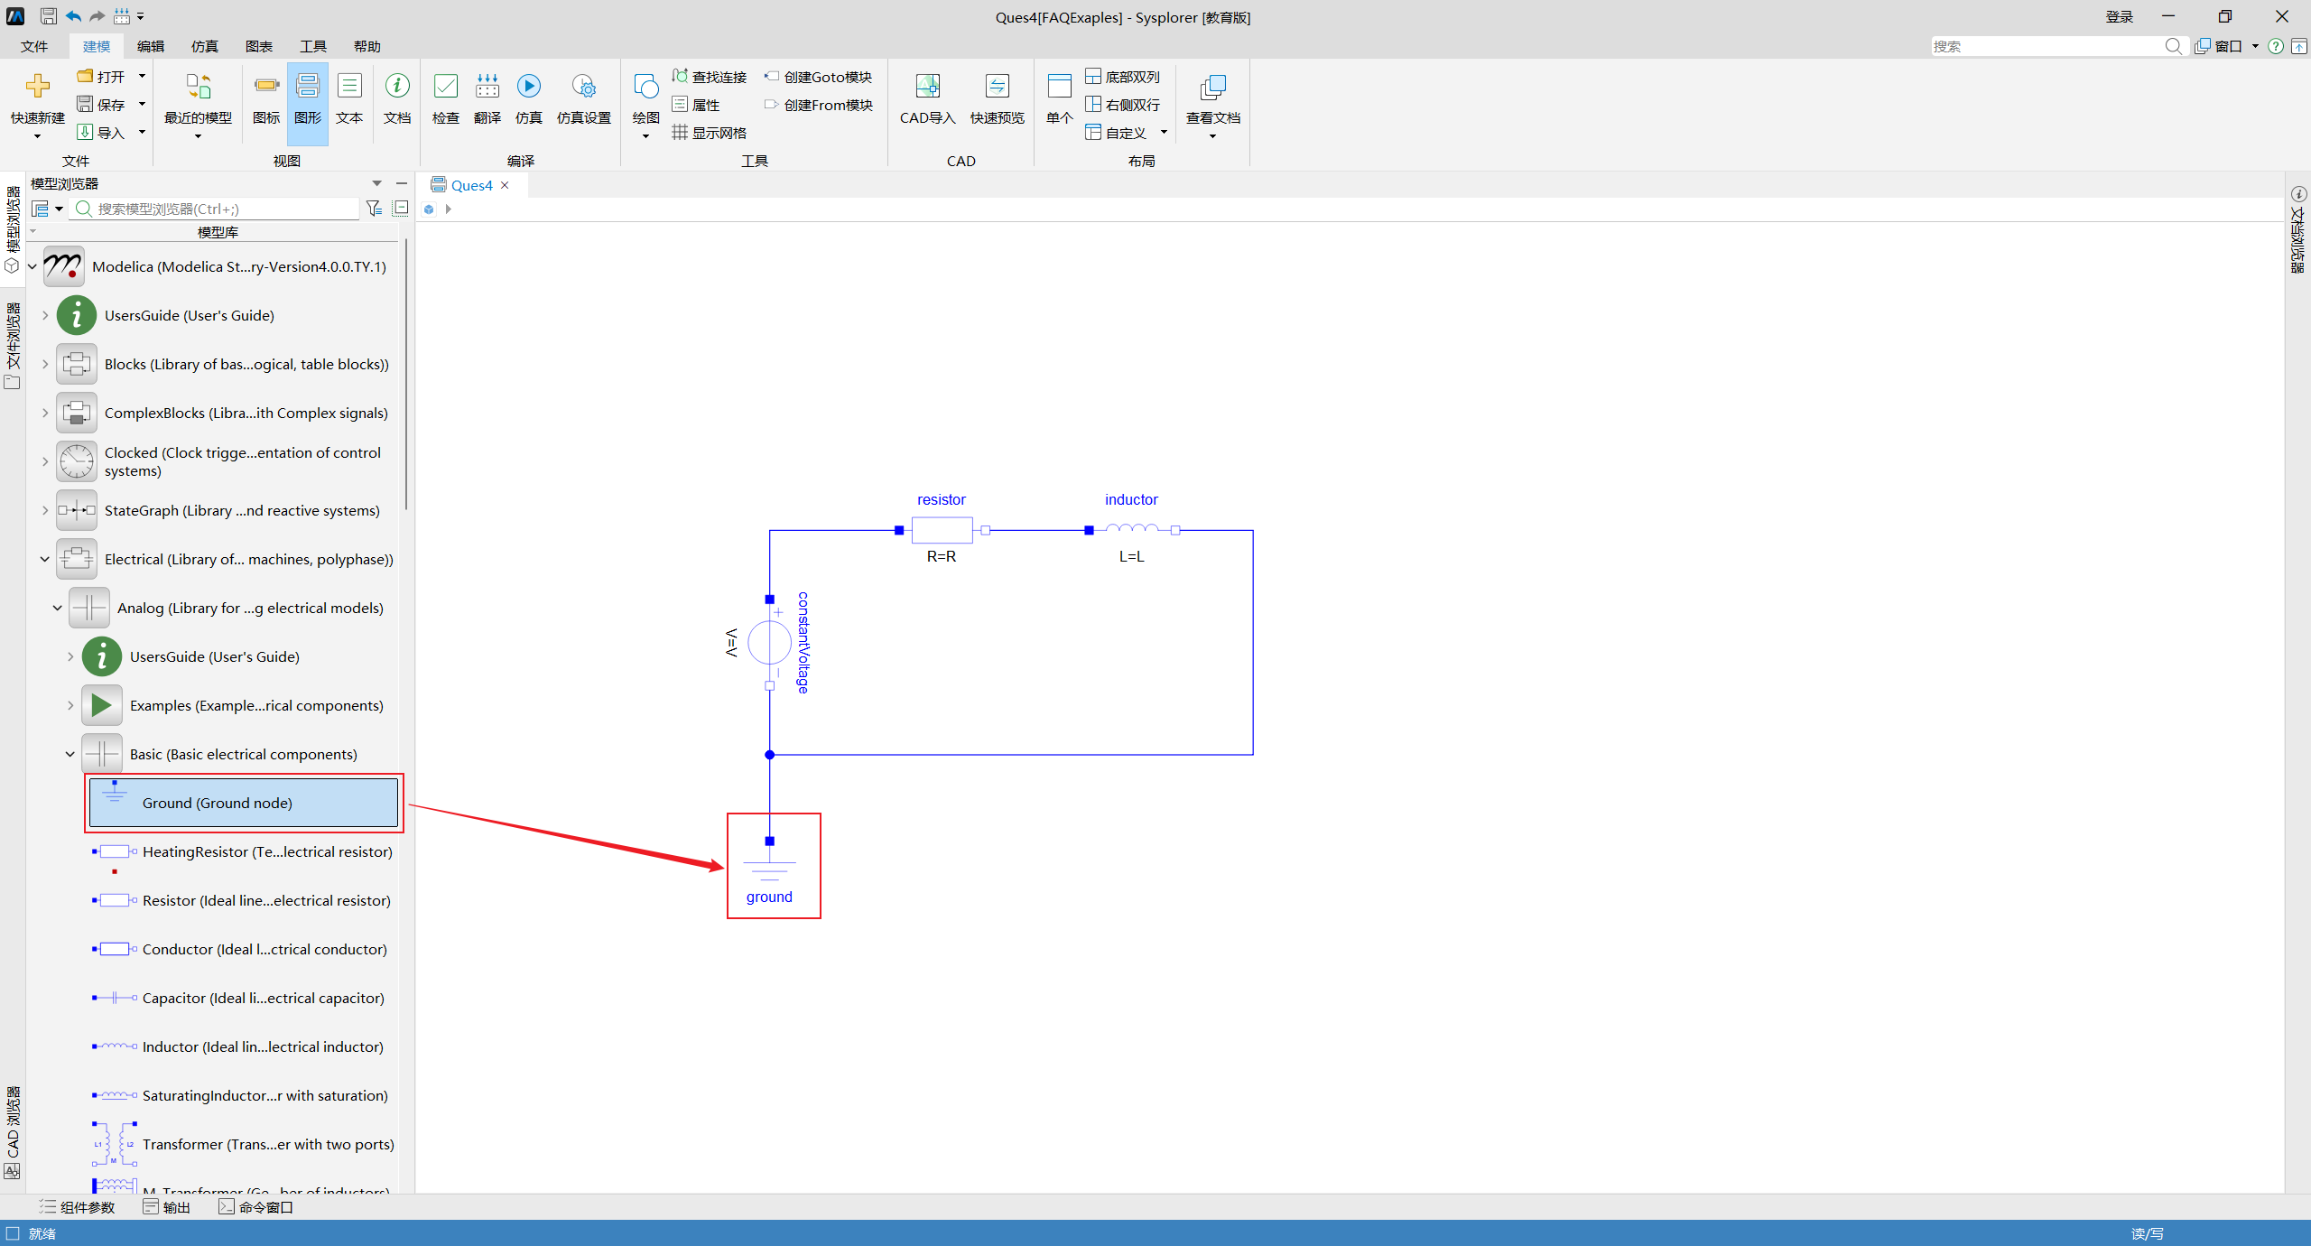Save model with the 保存 icon

click(x=86, y=105)
